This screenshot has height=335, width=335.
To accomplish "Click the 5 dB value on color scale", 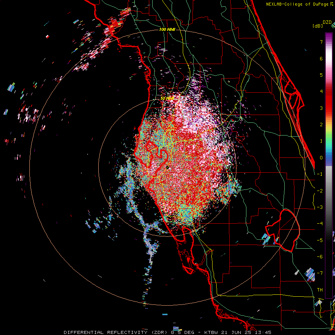I will tap(321, 75).
